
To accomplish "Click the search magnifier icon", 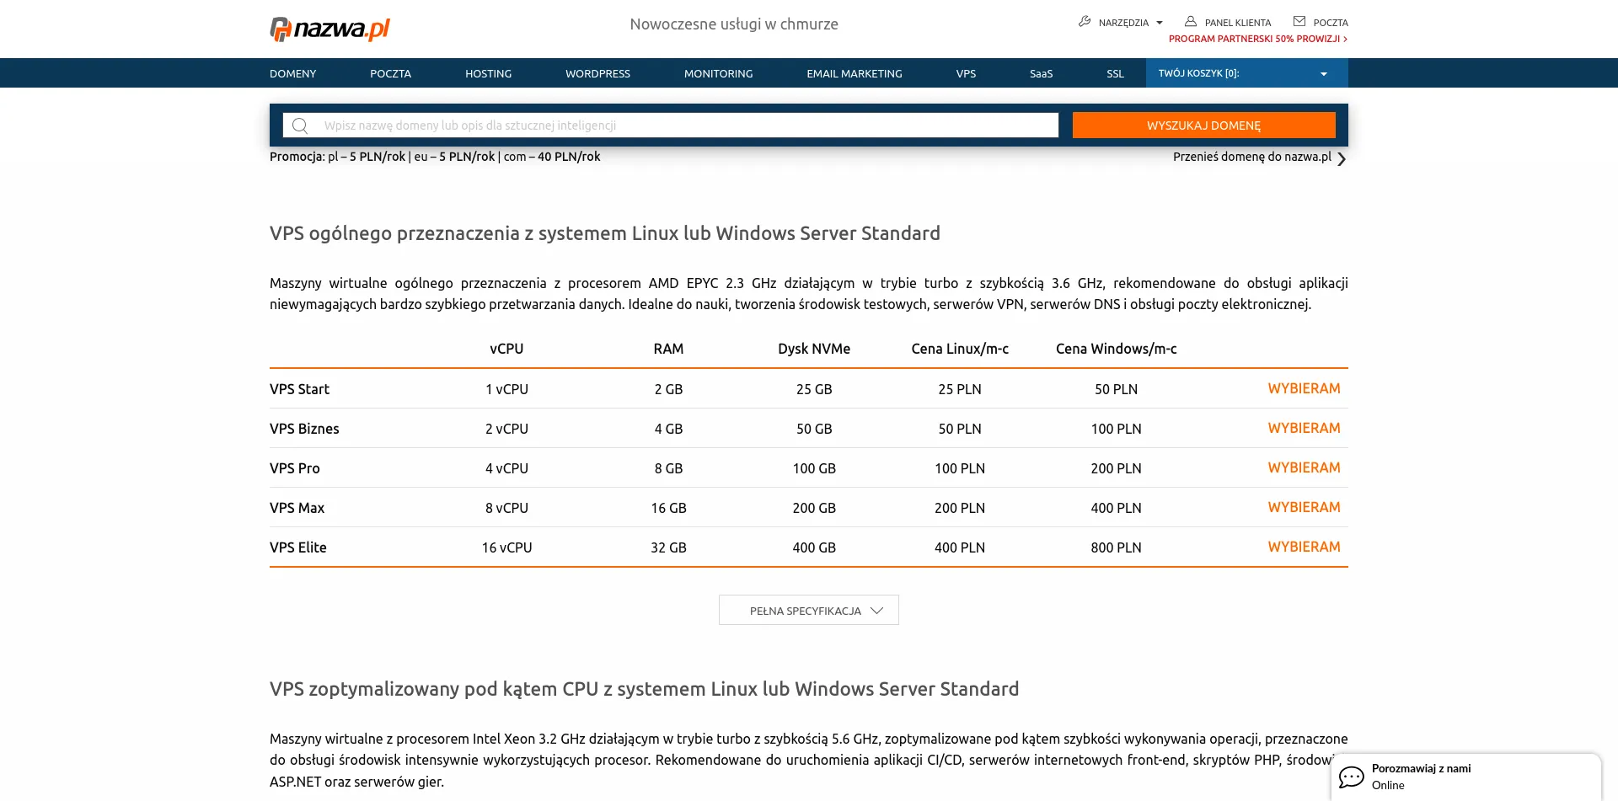I will click(300, 125).
